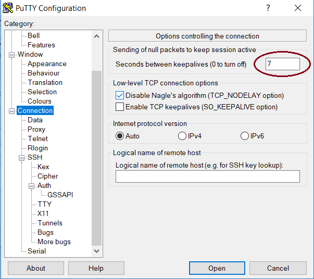Click the question mark help button in title bar

click(x=268, y=8)
